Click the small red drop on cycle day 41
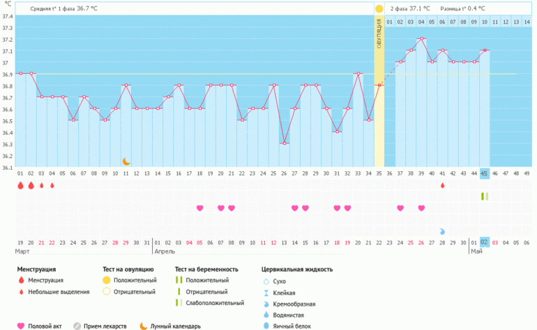 [x=442, y=186]
